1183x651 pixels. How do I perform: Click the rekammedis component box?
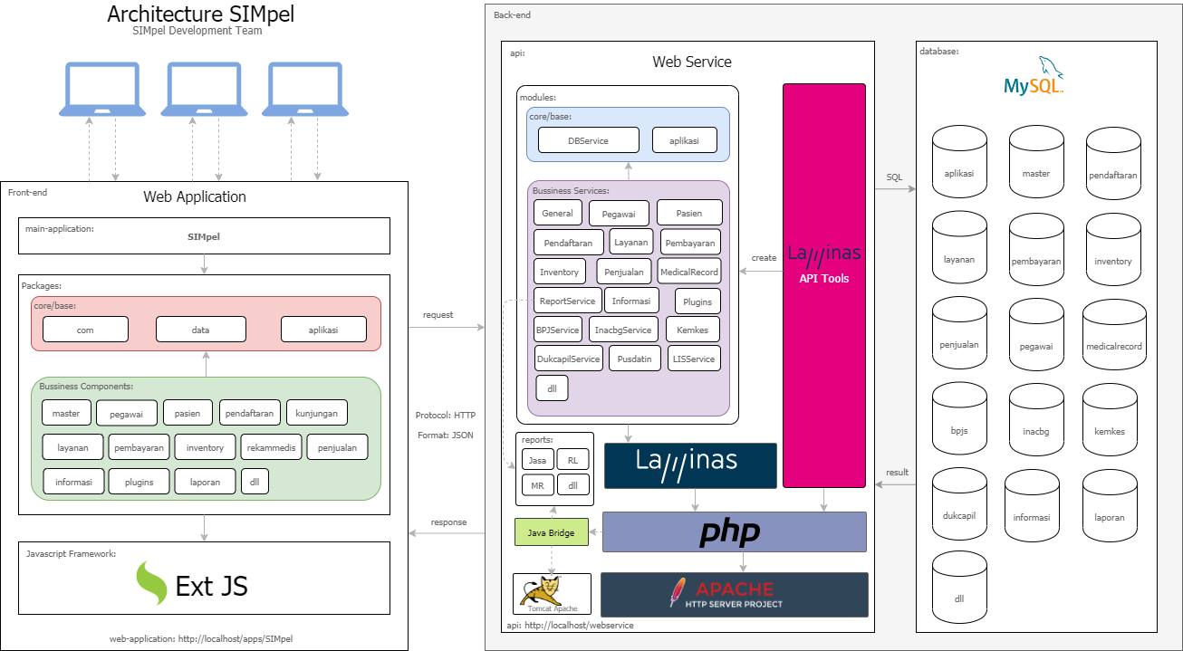(x=271, y=447)
